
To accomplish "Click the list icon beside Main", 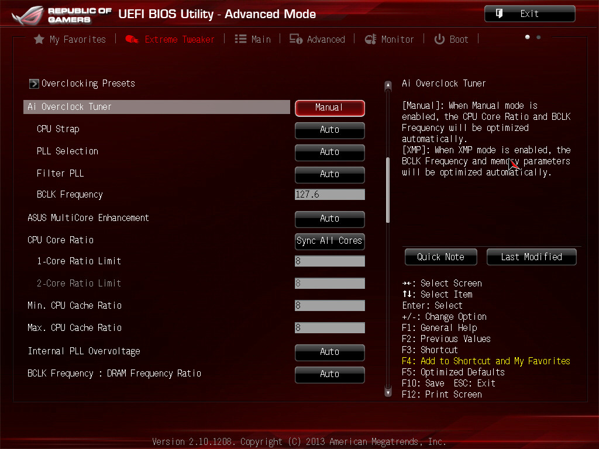I will coord(240,39).
